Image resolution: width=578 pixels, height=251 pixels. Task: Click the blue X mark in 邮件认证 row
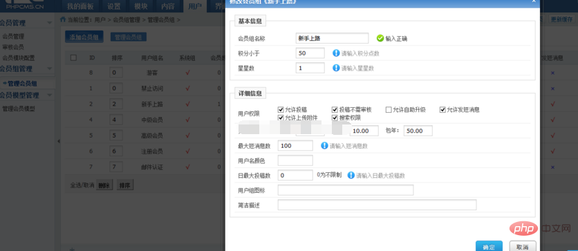pos(552,167)
